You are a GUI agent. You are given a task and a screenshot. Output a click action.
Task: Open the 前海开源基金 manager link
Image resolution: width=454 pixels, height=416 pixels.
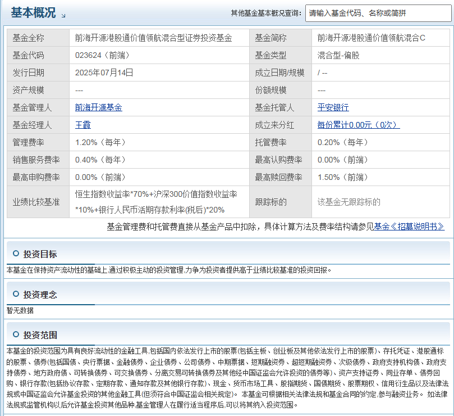click(98, 107)
